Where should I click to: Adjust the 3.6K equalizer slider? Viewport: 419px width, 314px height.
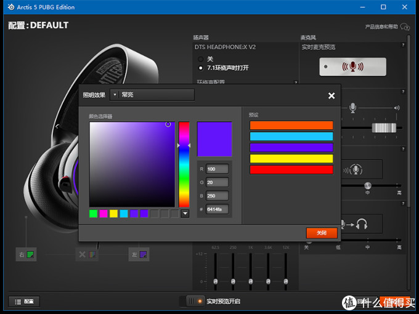point(268,281)
